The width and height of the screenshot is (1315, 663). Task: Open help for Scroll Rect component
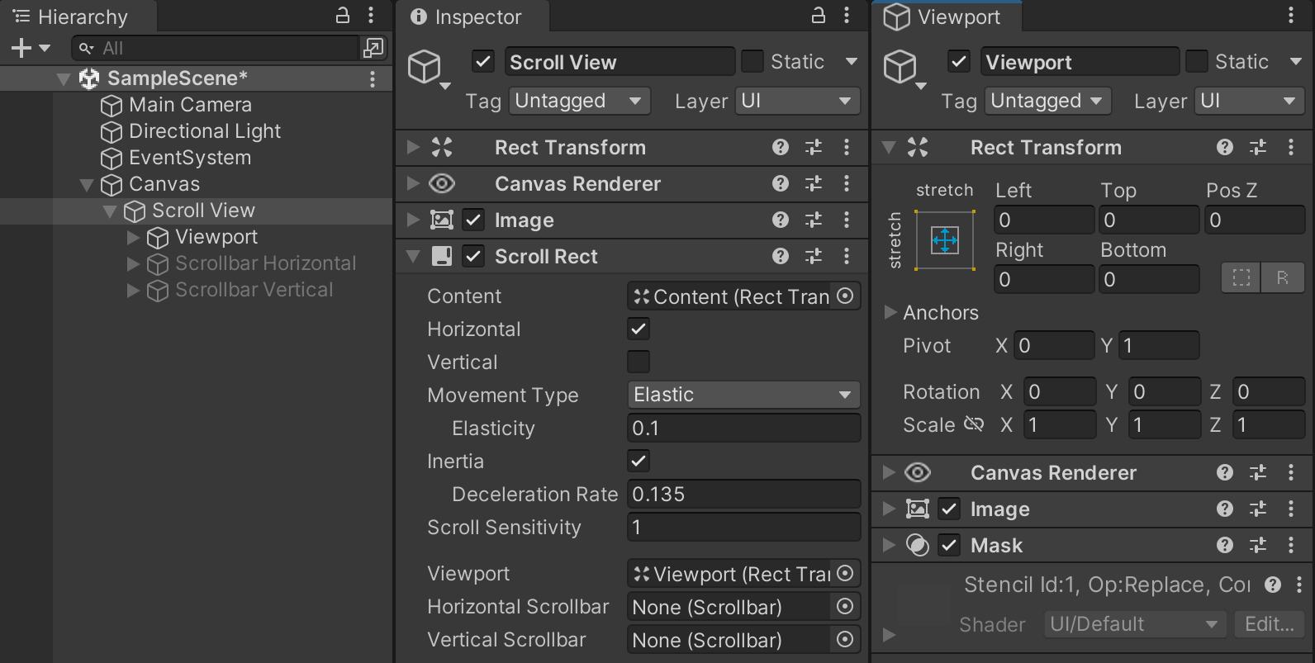coord(781,256)
